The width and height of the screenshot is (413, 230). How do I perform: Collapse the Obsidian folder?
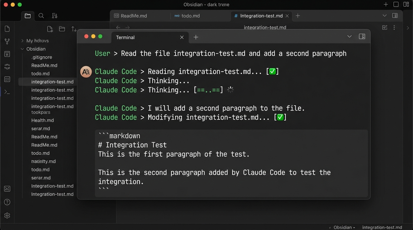[22, 49]
